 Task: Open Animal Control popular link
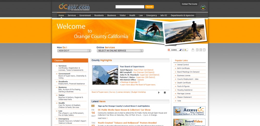[183, 65]
